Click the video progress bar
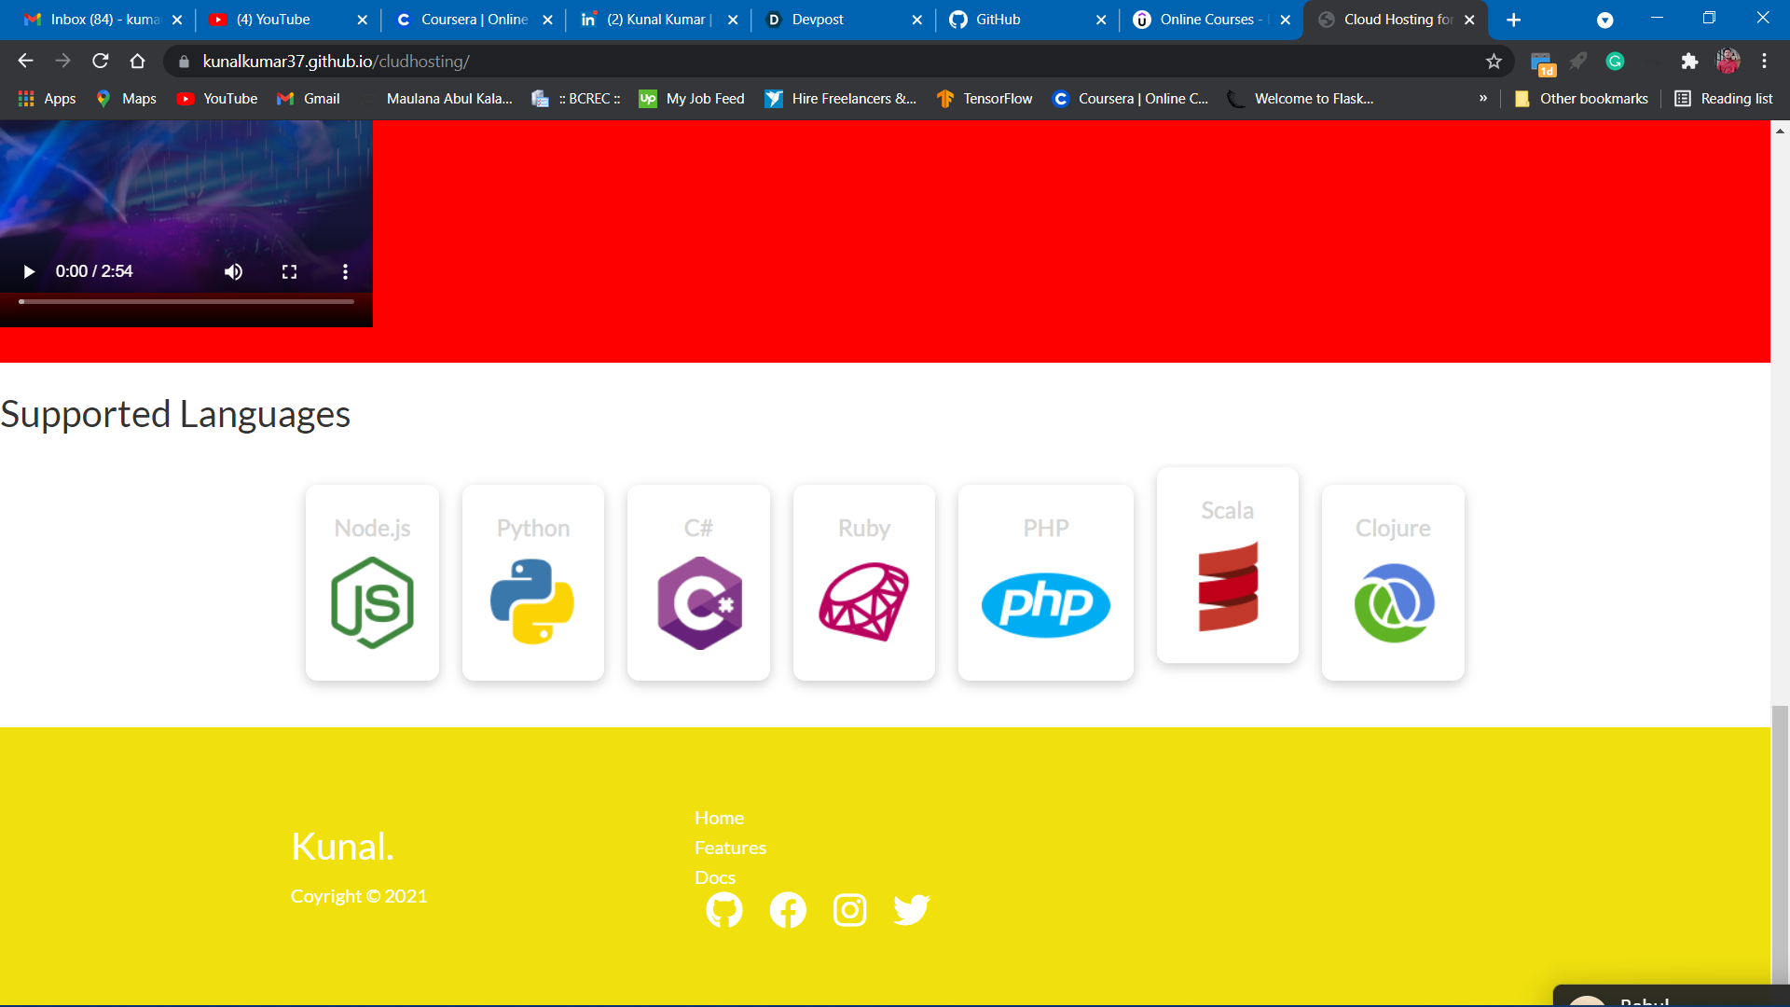Viewport: 1790px width, 1007px height. click(x=186, y=301)
